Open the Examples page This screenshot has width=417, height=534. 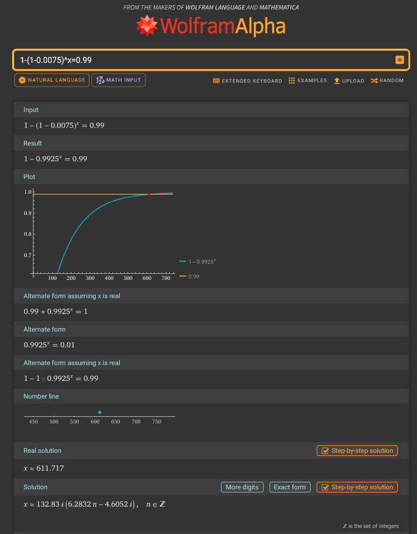pos(308,81)
